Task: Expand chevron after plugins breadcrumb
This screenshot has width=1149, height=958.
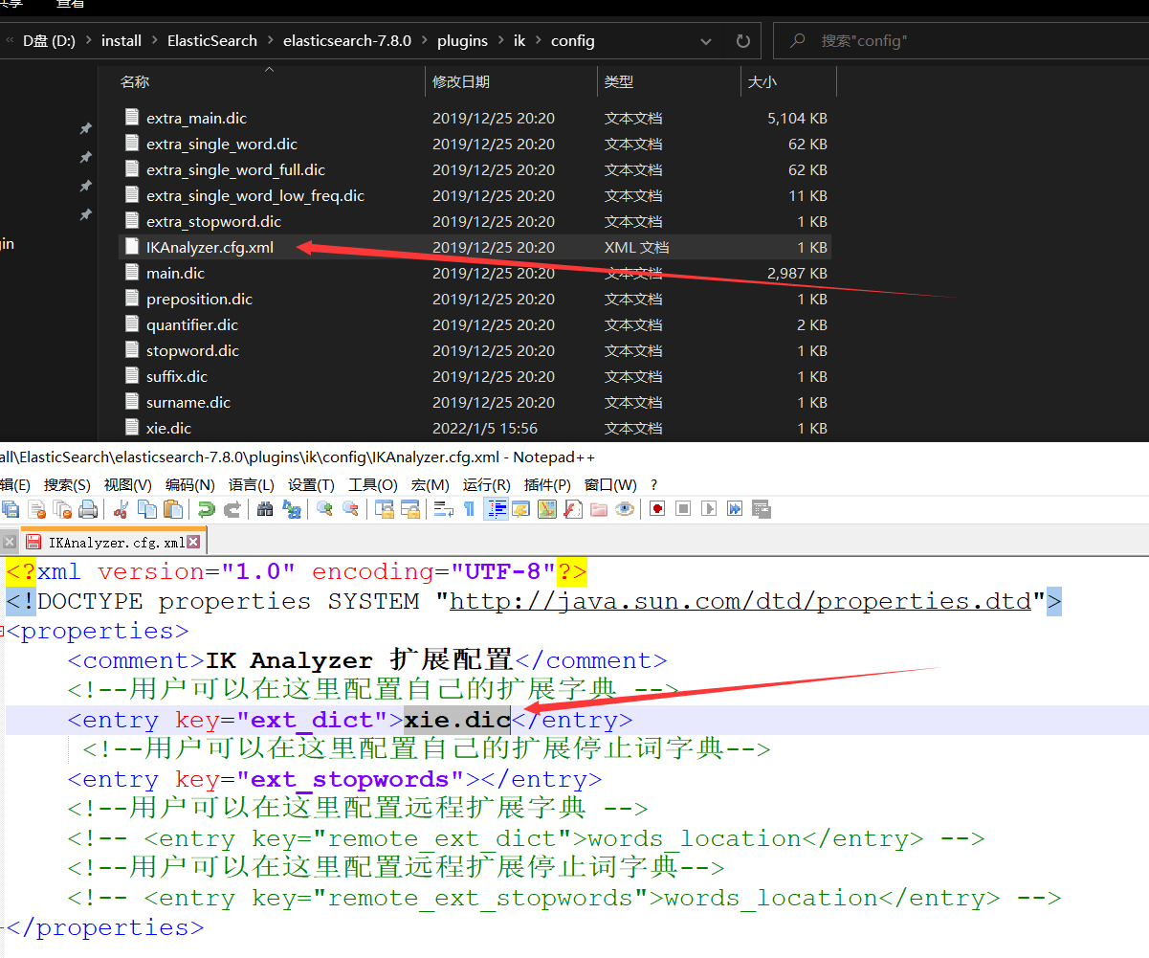Action: click(501, 41)
